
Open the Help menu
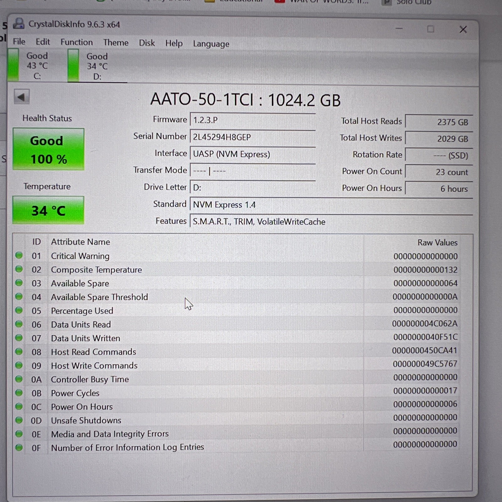[174, 43]
